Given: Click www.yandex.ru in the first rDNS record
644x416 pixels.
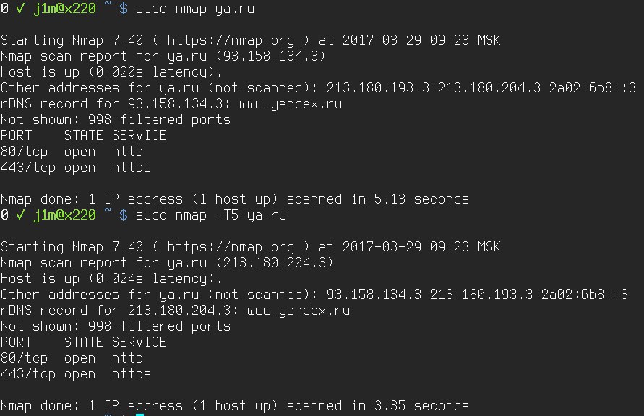Looking at the screenshot, I should click(291, 104).
